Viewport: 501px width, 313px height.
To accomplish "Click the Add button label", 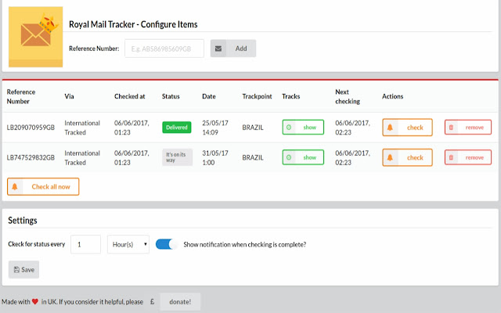I will pos(241,49).
